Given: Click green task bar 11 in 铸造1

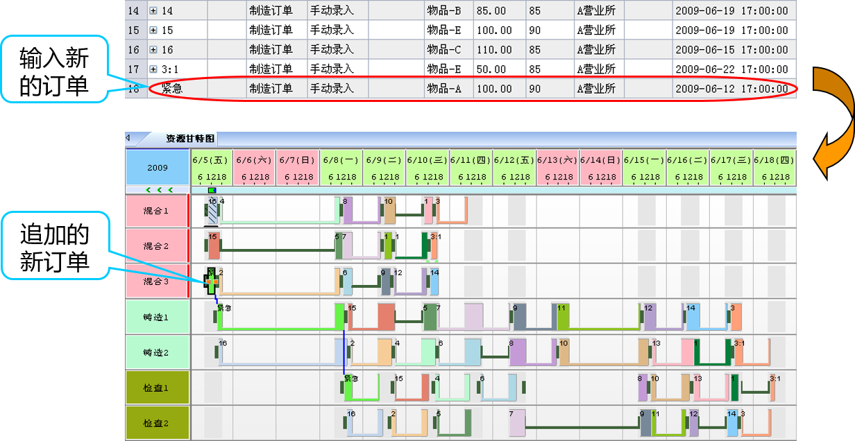Looking at the screenshot, I should (x=564, y=317).
